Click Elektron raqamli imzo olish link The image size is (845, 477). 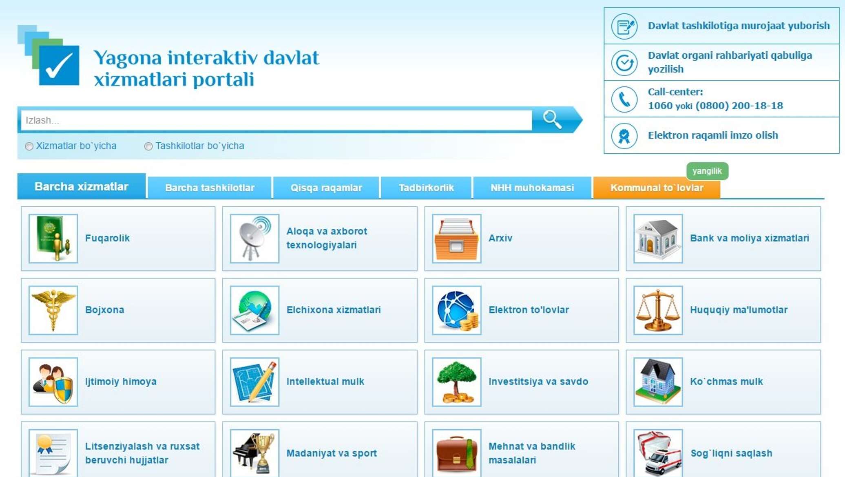tap(712, 135)
